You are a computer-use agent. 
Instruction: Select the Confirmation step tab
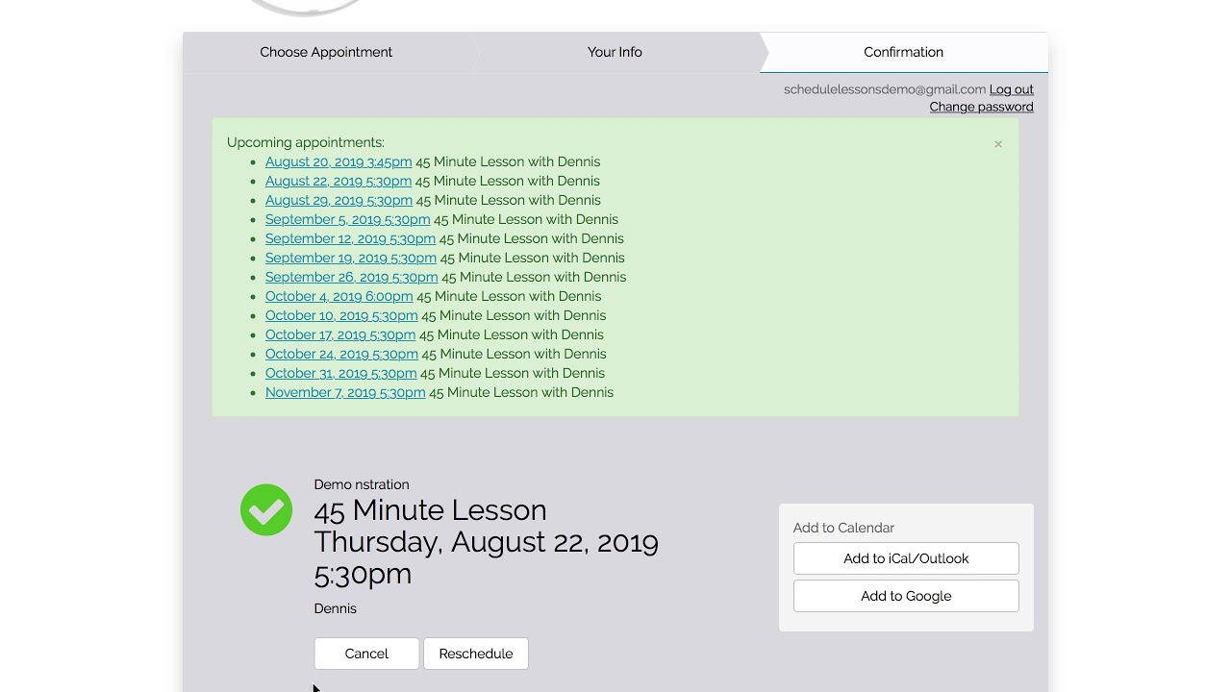tap(904, 52)
